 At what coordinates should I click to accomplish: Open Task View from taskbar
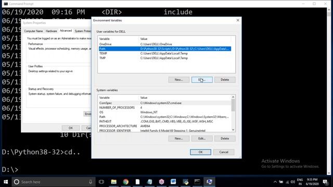coord(101,182)
